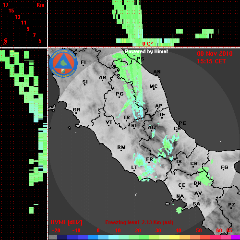Click the '-20' dBZ scale value
This screenshot has height=240, width=240.
(56, 230)
